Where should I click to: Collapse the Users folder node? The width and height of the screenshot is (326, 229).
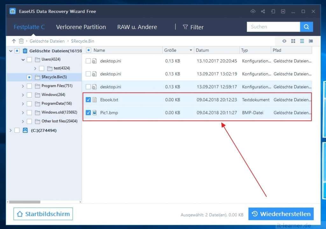[x=23, y=59]
